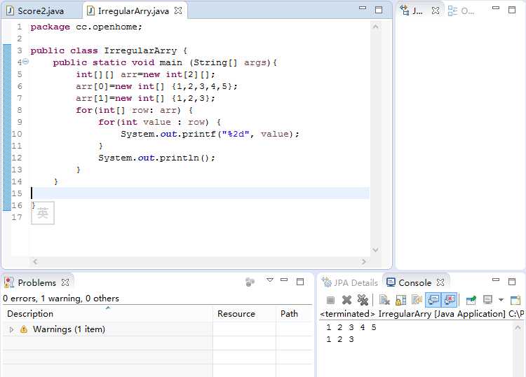Minimize the Console view

pyautogui.click(x=496, y=280)
